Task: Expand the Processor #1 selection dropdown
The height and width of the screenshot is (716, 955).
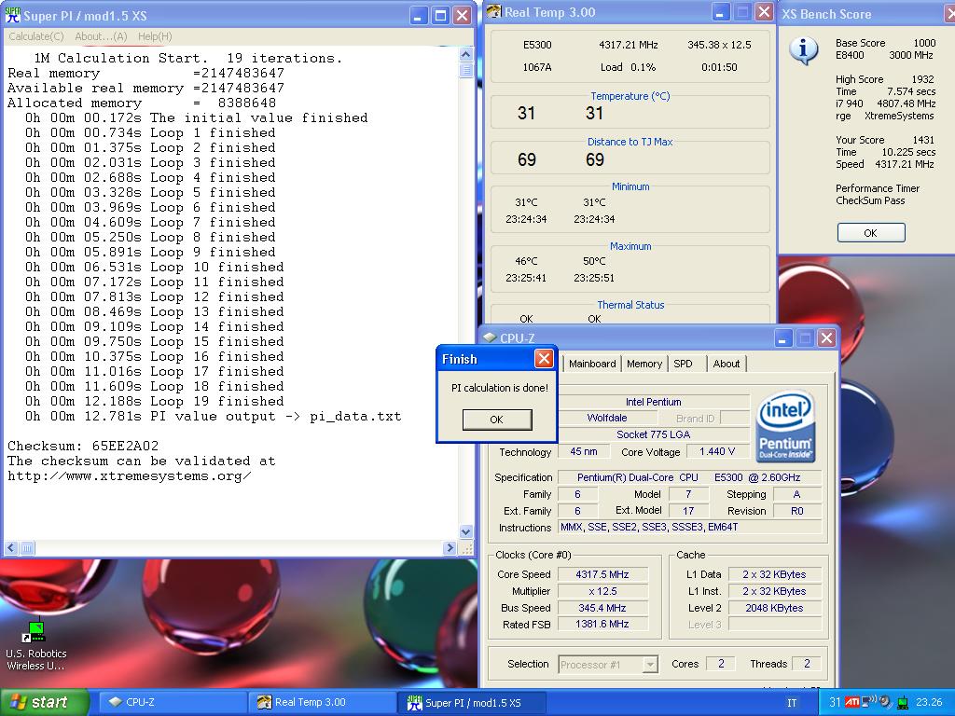Action: (650, 664)
